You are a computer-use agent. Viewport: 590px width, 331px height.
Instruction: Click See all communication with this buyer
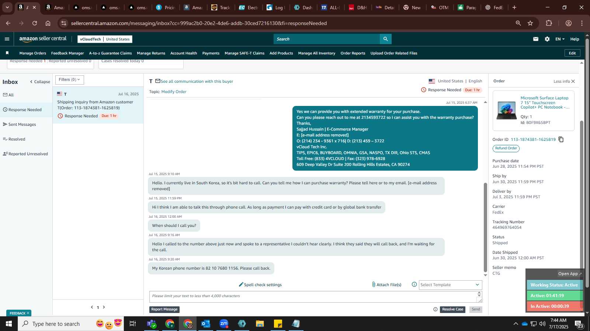click(197, 81)
